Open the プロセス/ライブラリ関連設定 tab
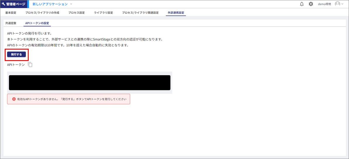 [x=140, y=13]
